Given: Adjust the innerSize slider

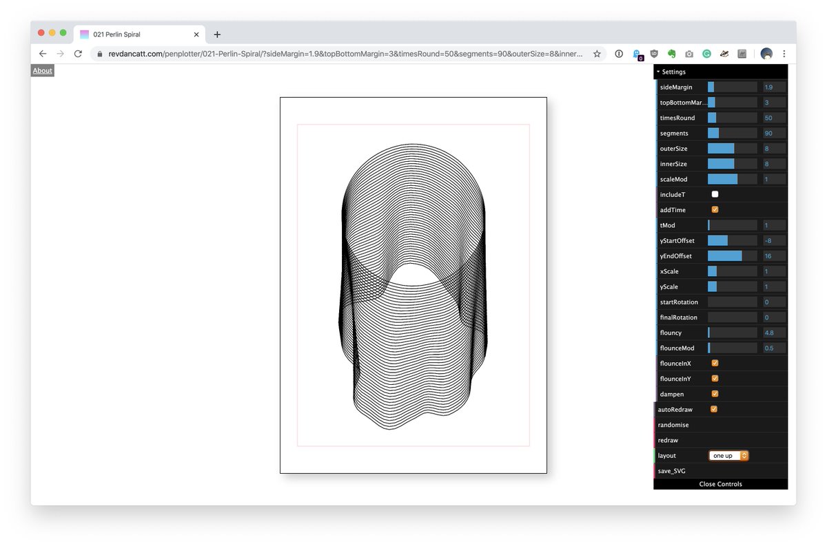Looking at the screenshot, I should point(733,164).
